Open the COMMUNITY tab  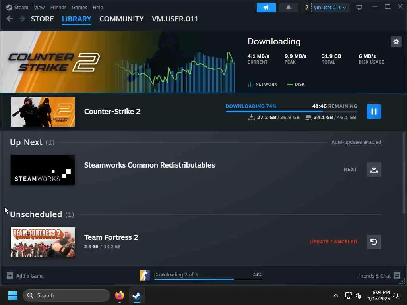point(122,19)
